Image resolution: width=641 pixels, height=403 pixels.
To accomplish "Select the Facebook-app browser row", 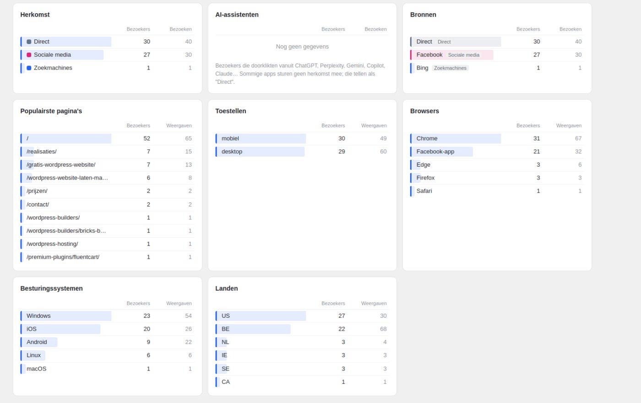I will 497,152.
